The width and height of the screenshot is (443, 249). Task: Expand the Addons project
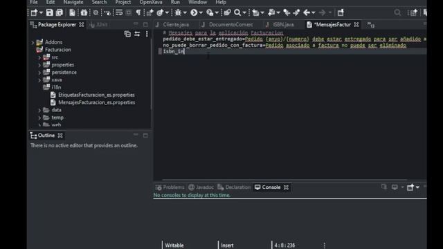[x=33, y=42]
